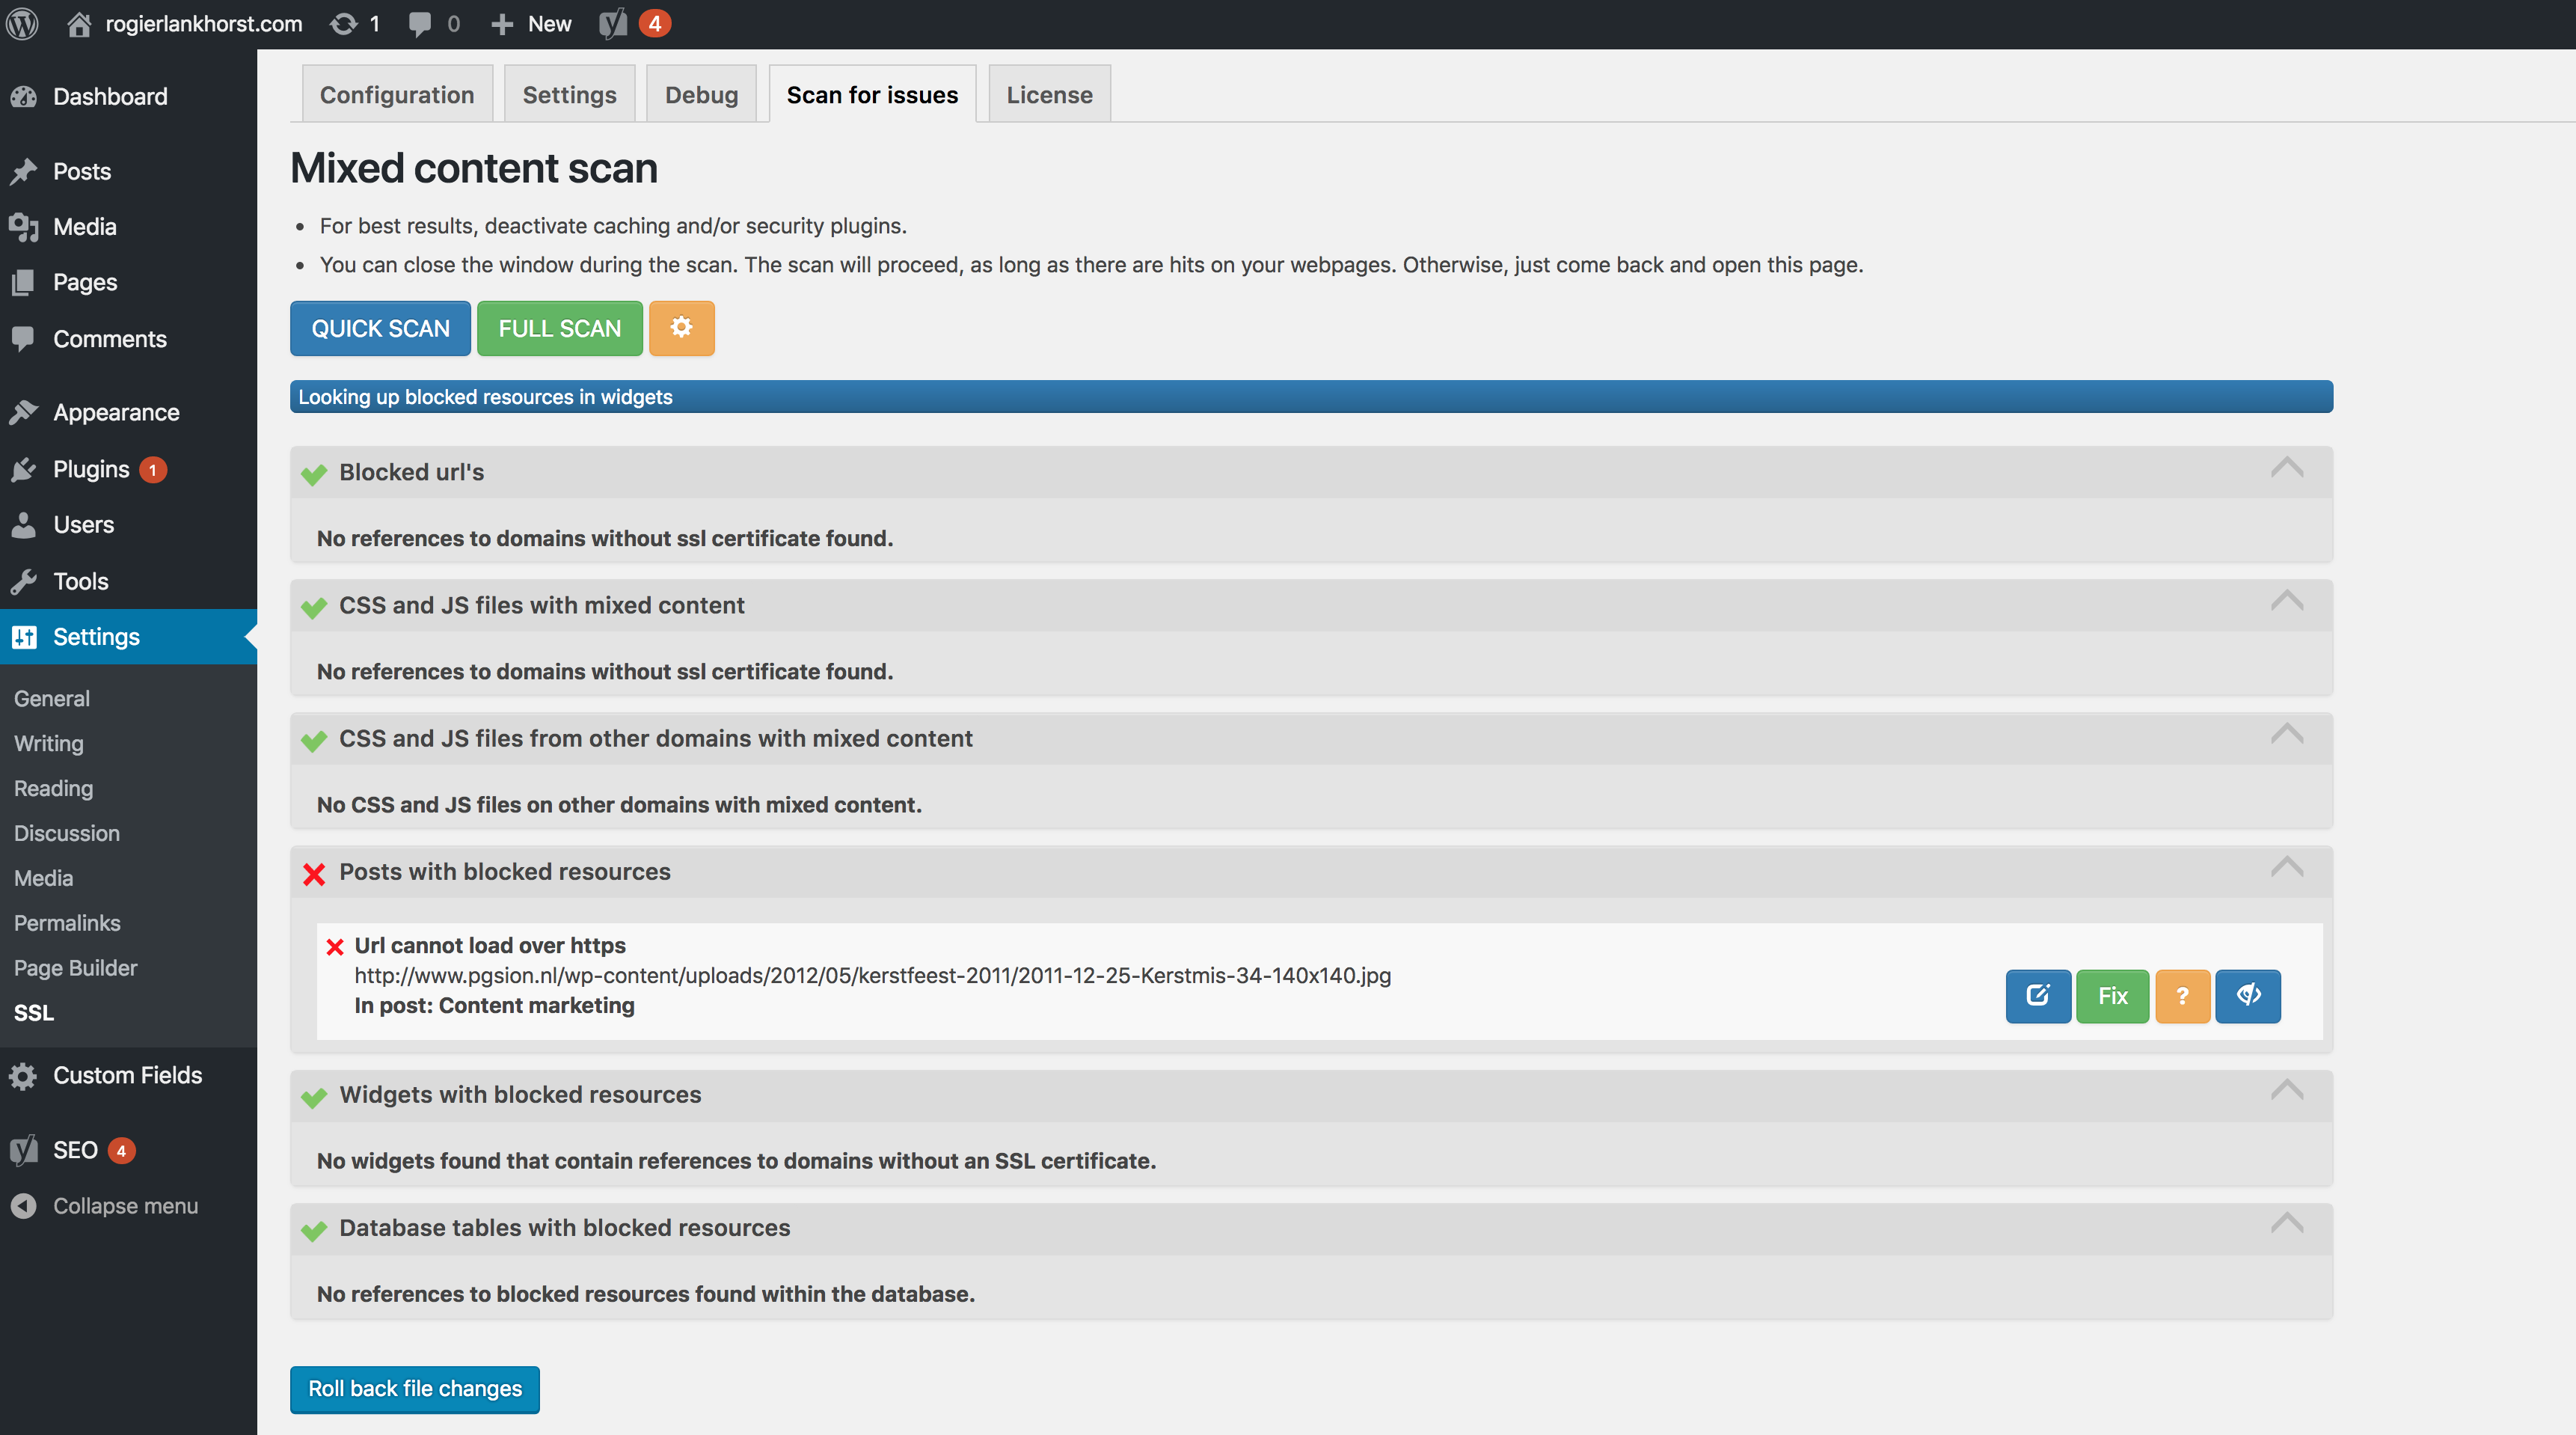Click the green Fix button
This screenshot has width=2576, height=1435.
[x=2112, y=996]
